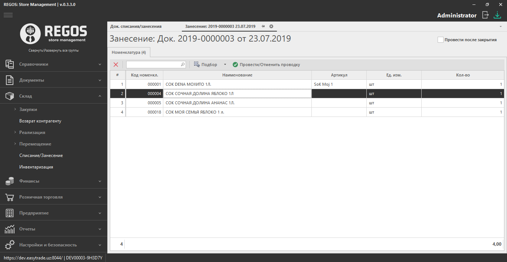Open the Подбор dropdown arrow

click(225, 65)
